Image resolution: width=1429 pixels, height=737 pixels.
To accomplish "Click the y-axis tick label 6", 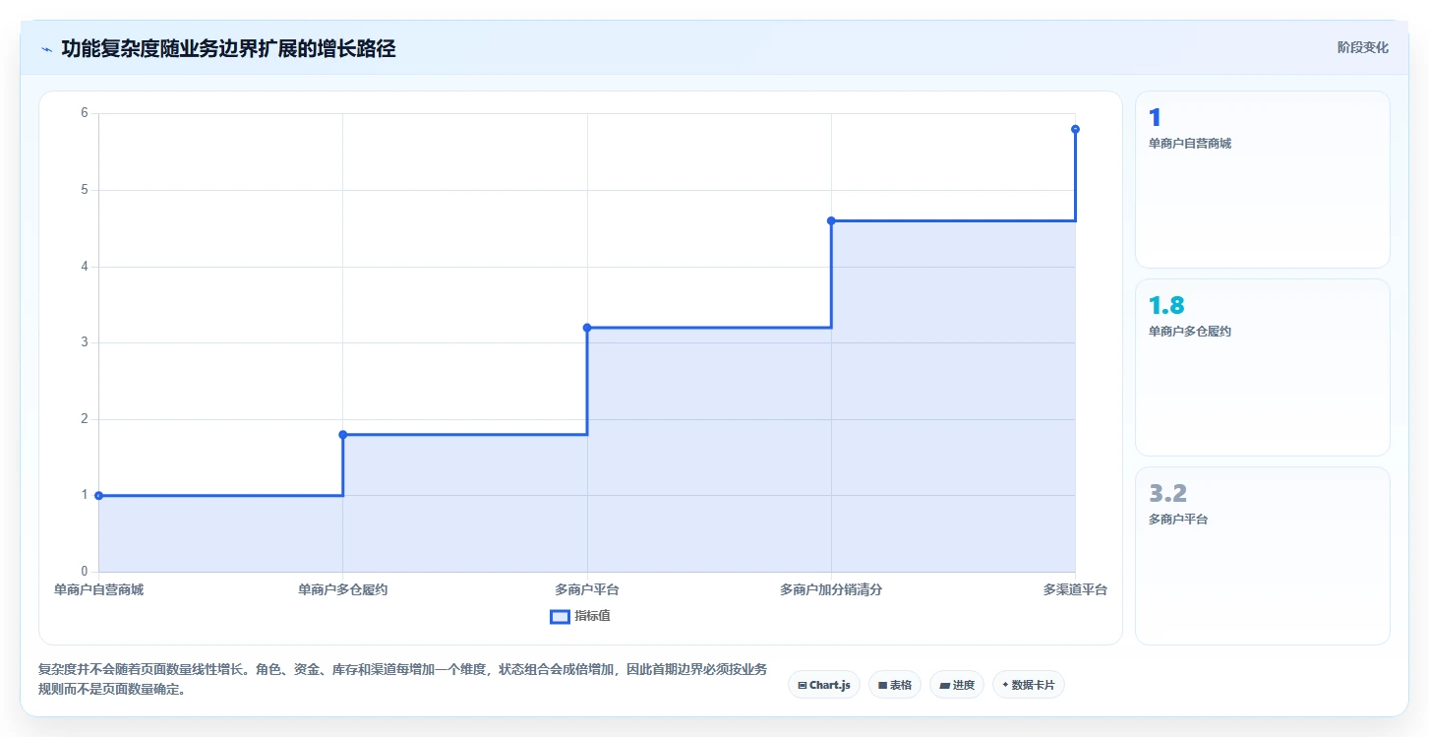I will 85,113.
